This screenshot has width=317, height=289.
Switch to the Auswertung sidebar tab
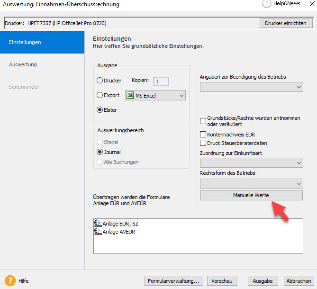click(42, 64)
